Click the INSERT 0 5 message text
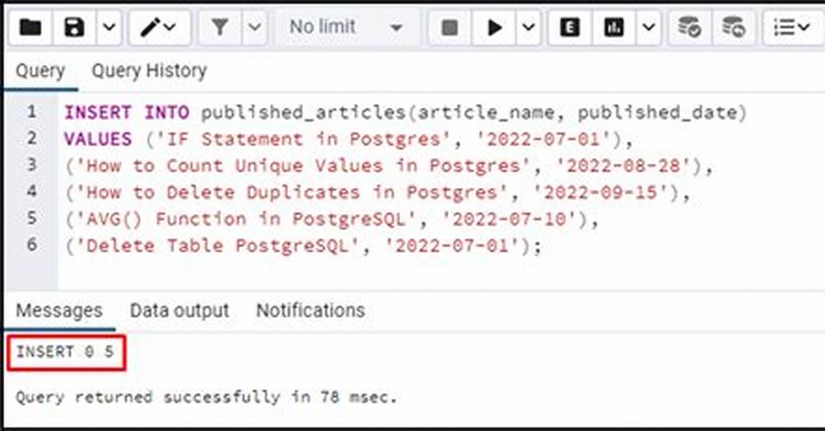825x431 pixels. point(65,352)
